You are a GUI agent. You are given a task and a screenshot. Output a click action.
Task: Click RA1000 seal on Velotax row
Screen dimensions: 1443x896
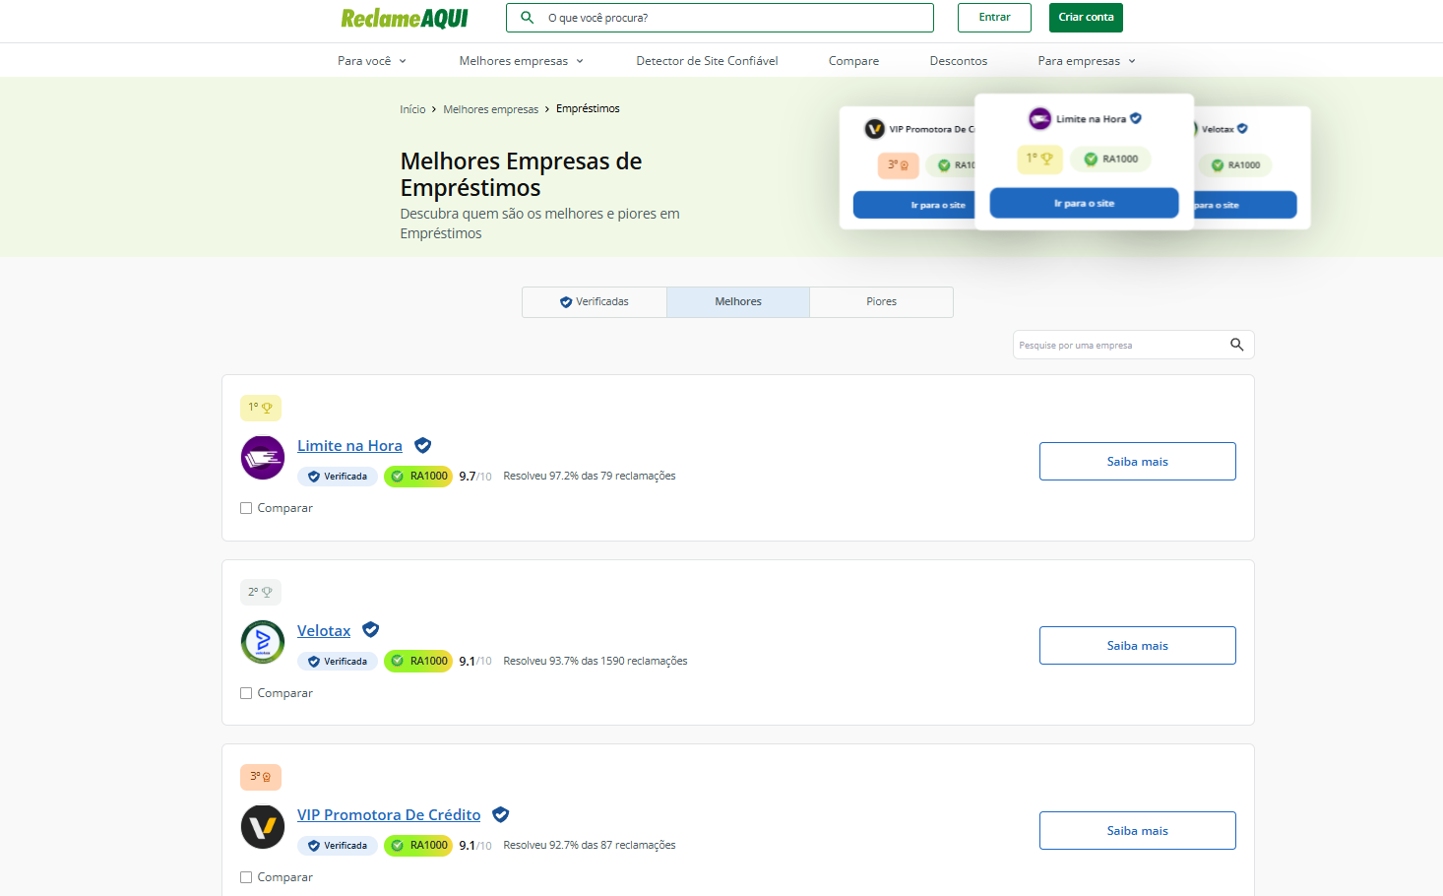(x=418, y=661)
